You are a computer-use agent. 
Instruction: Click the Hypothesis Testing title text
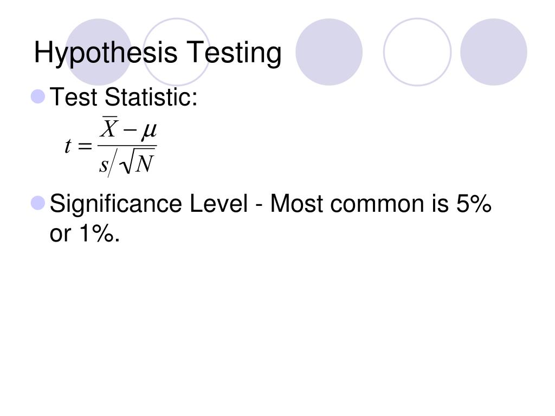tap(158, 53)
